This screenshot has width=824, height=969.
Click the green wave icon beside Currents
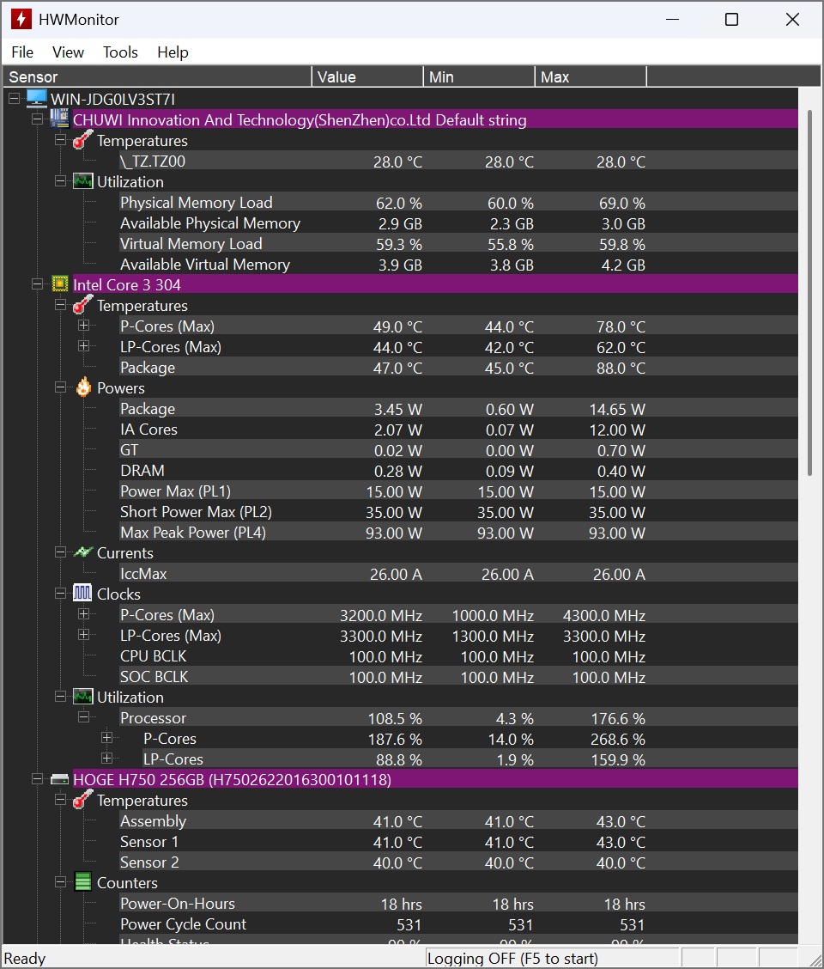coord(82,552)
